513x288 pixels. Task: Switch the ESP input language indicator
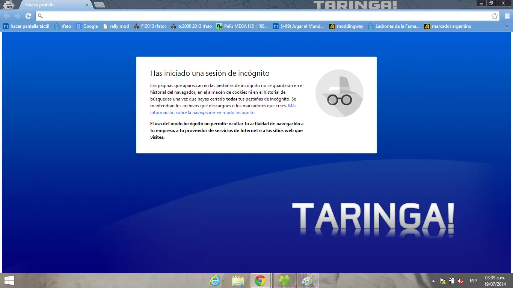coord(473,281)
